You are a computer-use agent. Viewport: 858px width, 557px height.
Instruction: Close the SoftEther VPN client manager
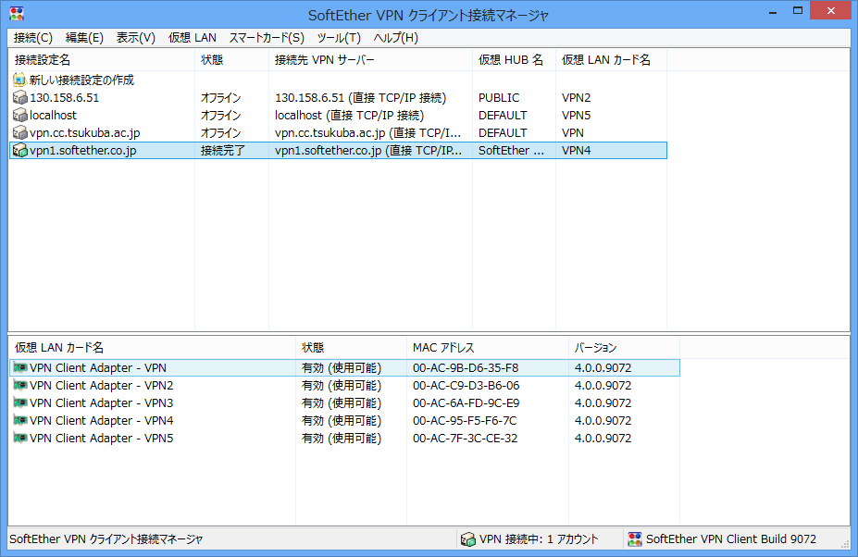pos(831,10)
